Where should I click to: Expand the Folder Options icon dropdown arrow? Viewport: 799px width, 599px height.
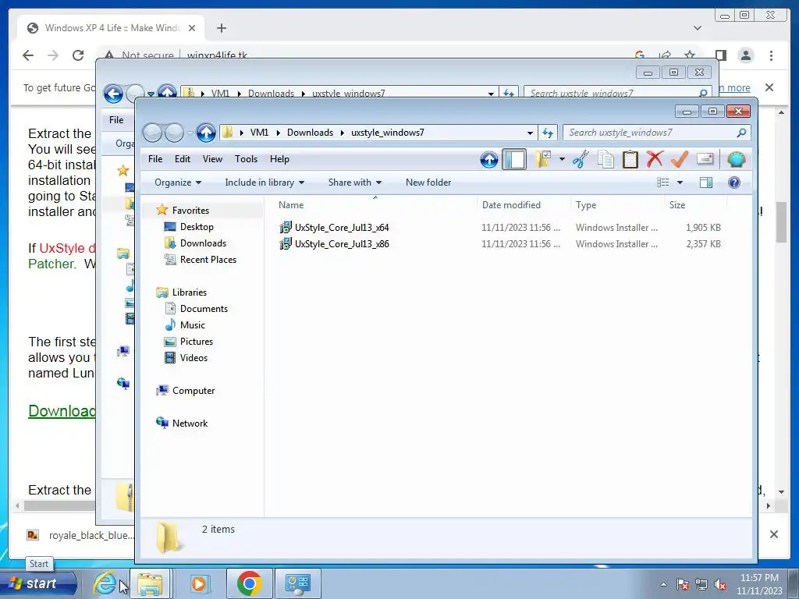[562, 159]
